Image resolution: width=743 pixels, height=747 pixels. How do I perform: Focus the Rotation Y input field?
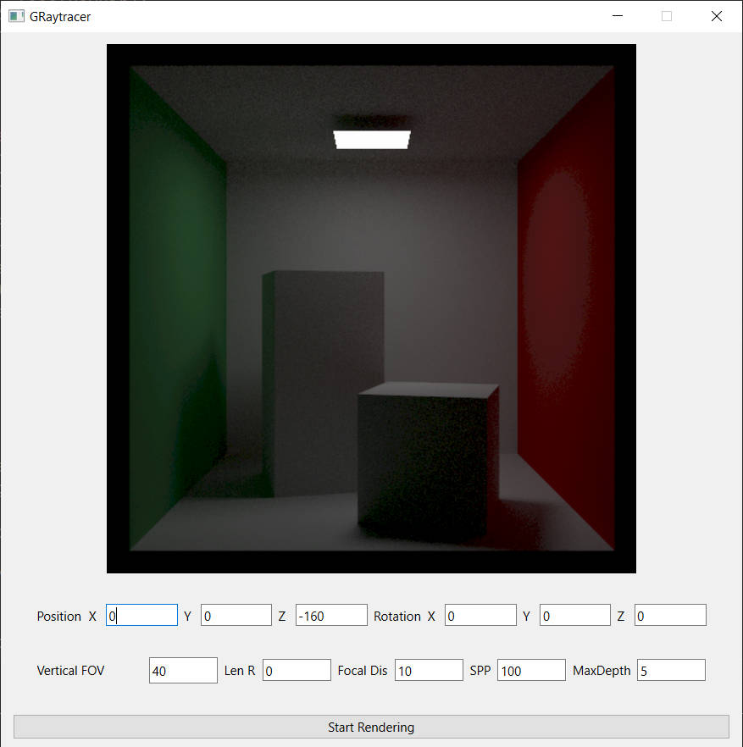click(x=574, y=616)
